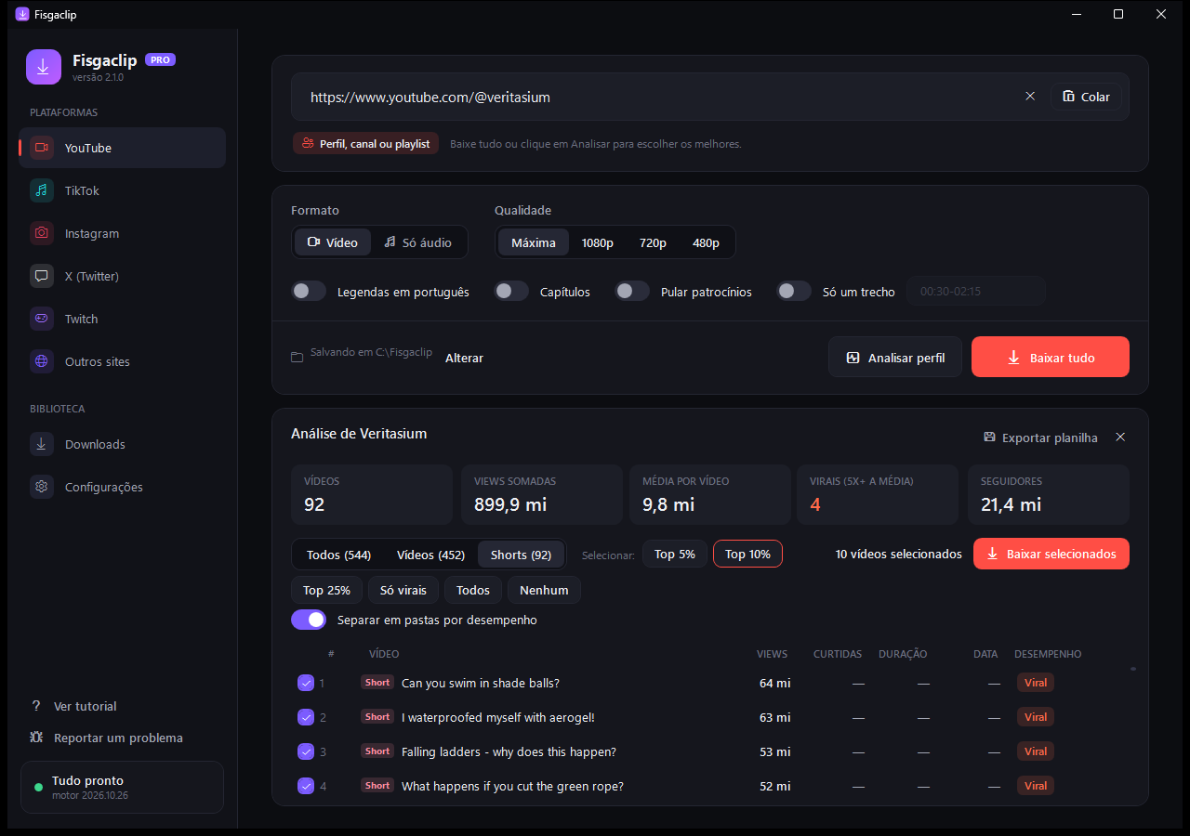Choose Máxima quality
1190x836 pixels.
click(534, 242)
